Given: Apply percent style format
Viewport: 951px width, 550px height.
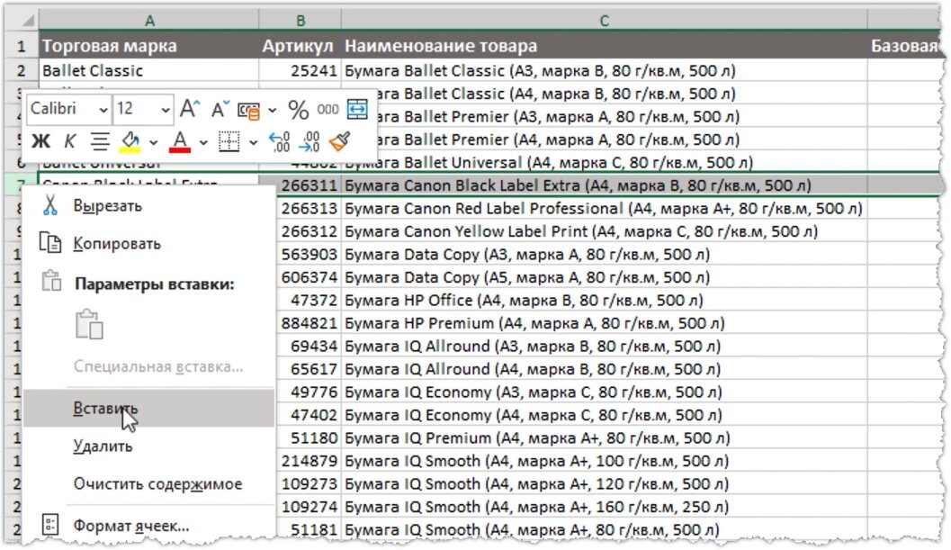Looking at the screenshot, I should (298, 110).
